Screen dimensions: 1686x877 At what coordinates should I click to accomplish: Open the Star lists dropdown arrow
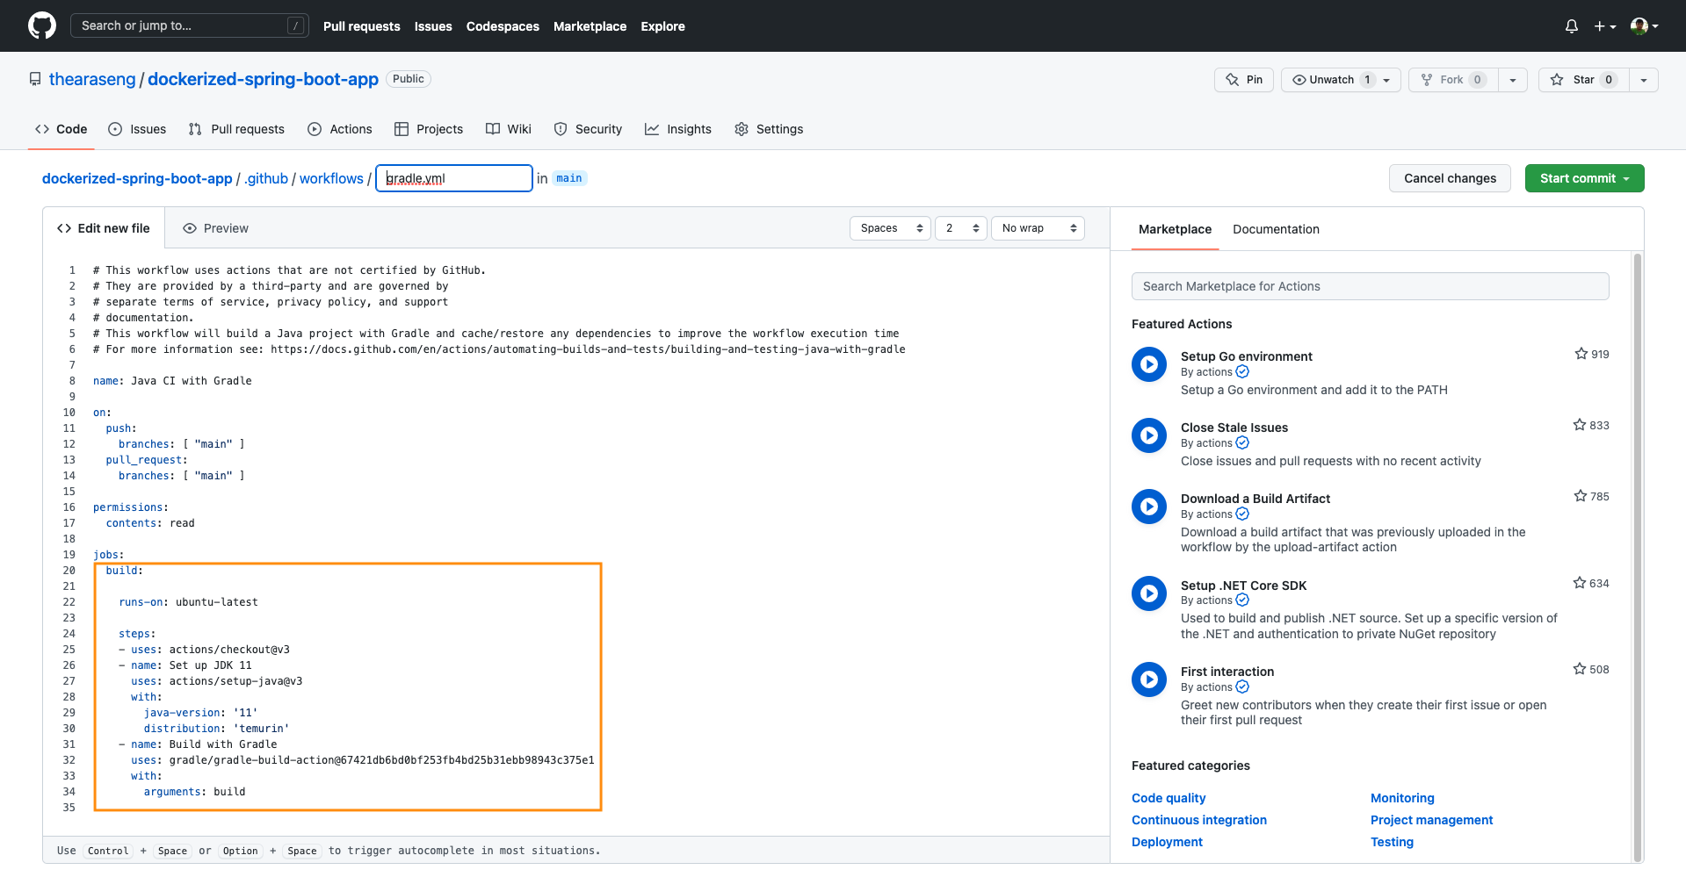1644,80
